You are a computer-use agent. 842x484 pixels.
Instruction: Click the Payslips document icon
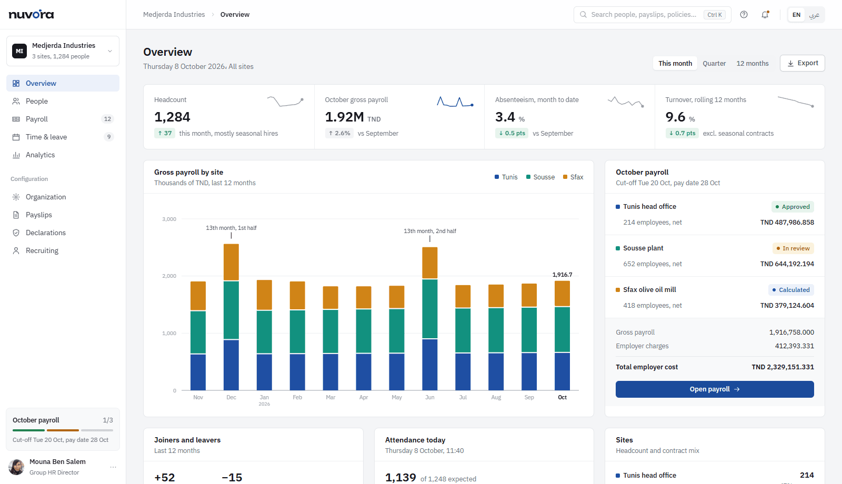(x=16, y=215)
